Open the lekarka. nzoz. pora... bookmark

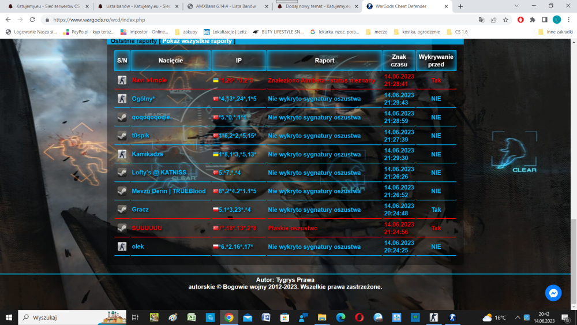point(335,32)
